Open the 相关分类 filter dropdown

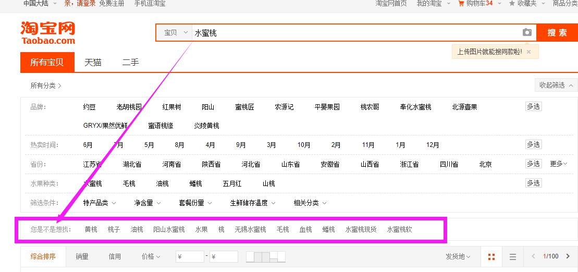tap(310, 203)
